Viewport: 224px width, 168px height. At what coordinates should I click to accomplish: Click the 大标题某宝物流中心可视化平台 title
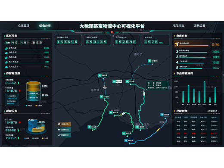pos(112,26)
